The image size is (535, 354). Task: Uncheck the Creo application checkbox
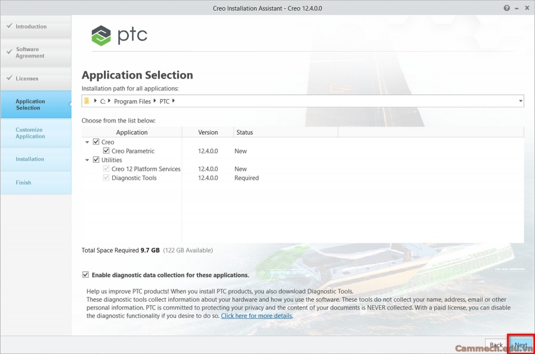click(96, 142)
